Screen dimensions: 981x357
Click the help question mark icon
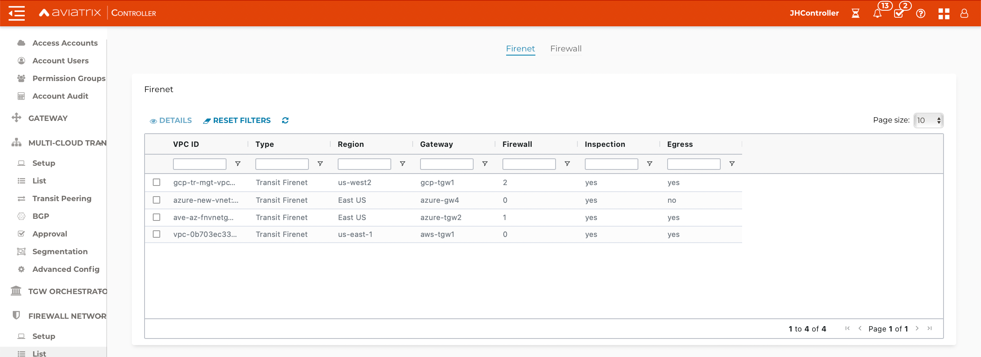tap(921, 14)
